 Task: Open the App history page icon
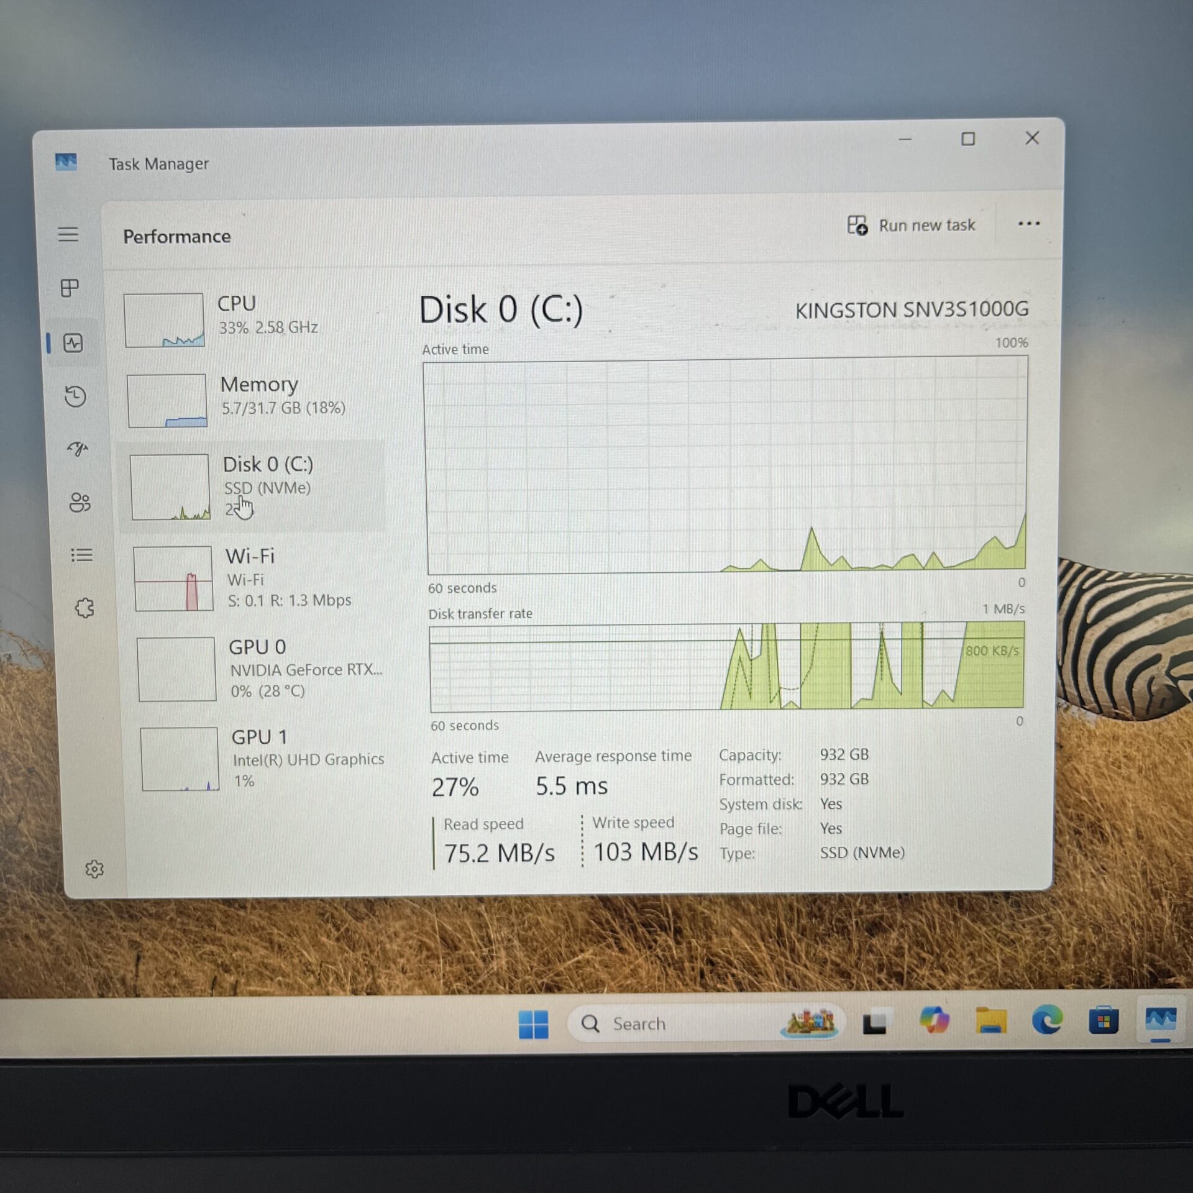click(x=75, y=396)
